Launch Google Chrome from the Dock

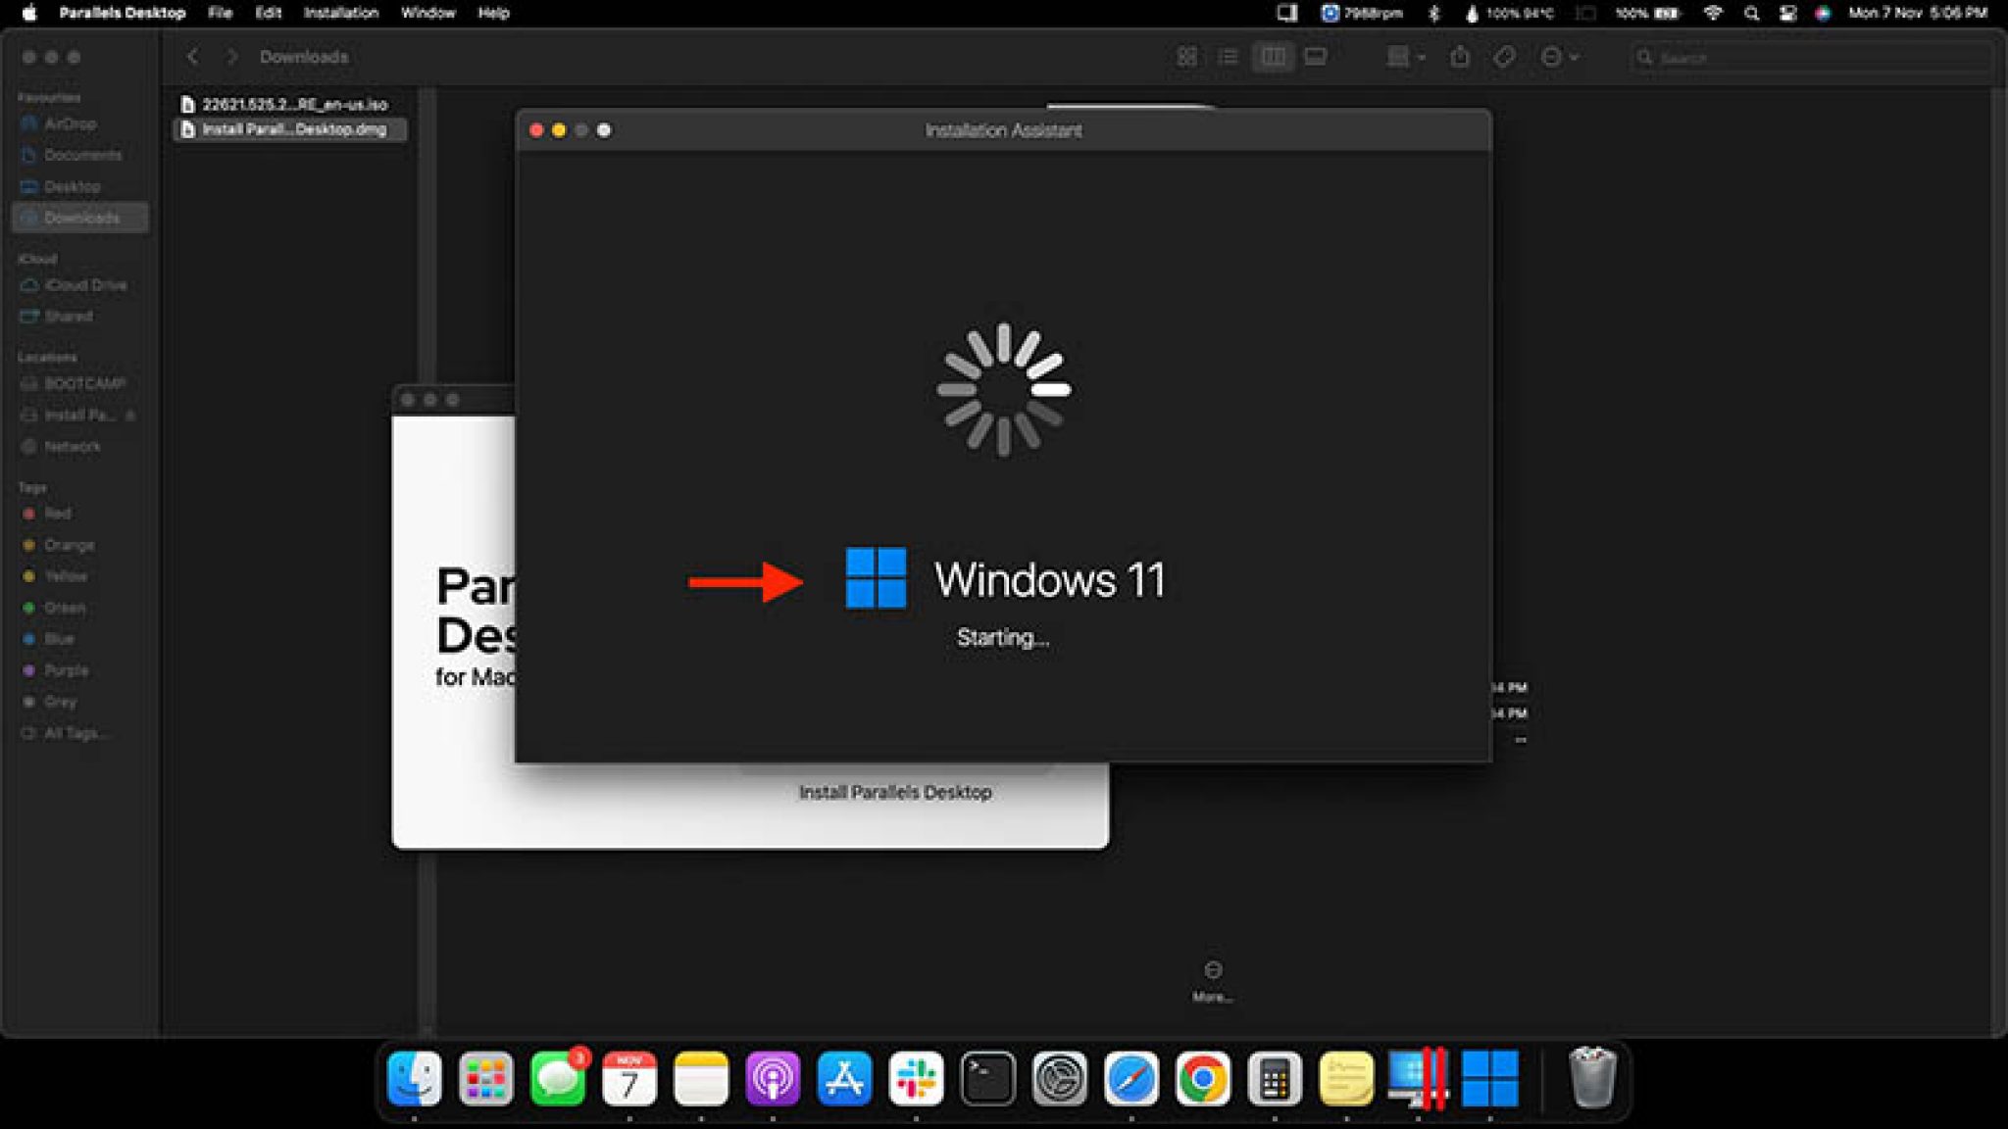coord(1203,1079)
